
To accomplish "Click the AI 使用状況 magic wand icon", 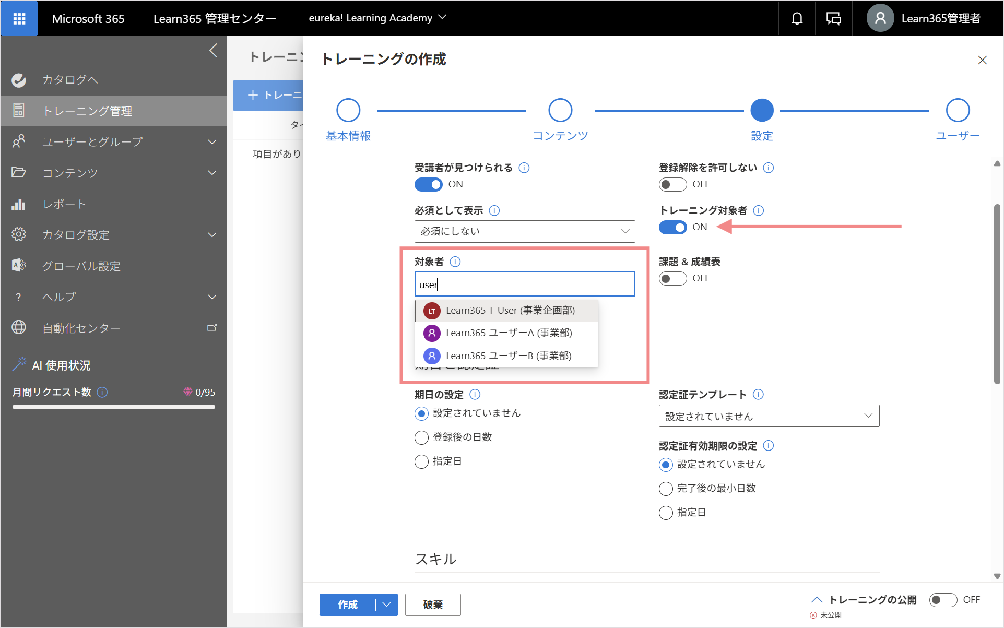I will tap(19, 364).
